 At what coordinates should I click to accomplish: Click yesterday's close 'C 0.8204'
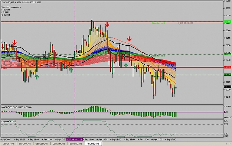tap(6, 15)
